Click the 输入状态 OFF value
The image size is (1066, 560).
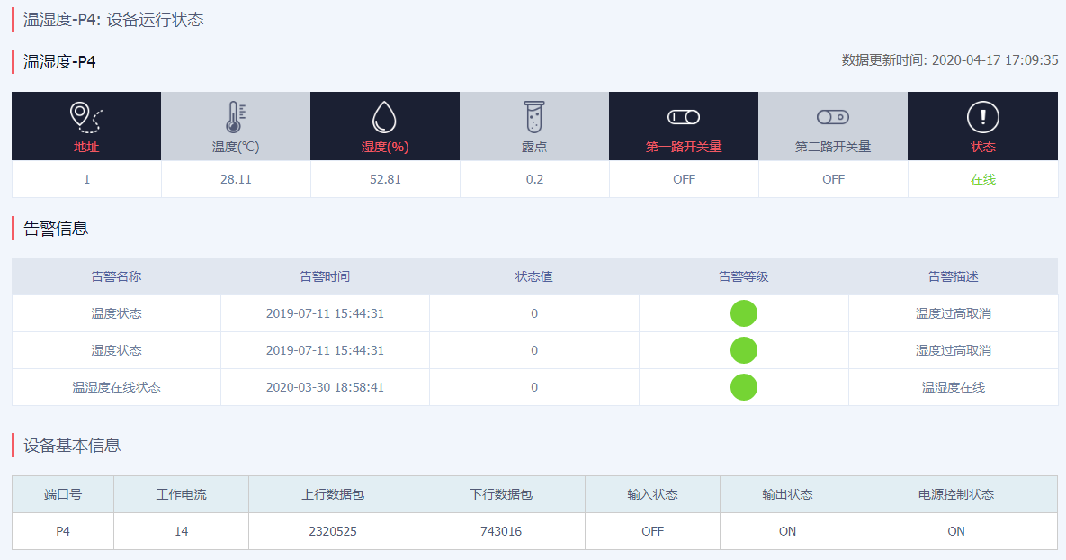click(652, 531)
